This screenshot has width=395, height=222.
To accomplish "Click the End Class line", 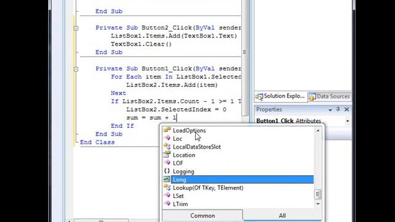I will tap(98, 142).
